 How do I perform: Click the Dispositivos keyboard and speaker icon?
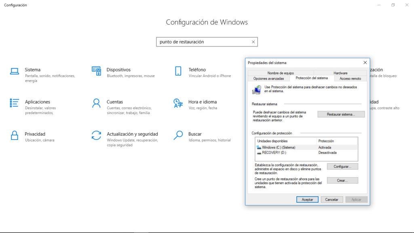[x=96, y=71]
